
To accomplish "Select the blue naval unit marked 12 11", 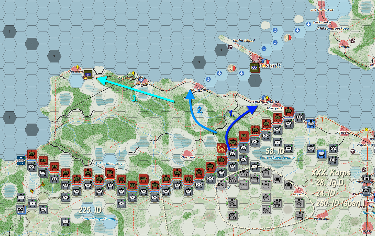I will point(21,161).
